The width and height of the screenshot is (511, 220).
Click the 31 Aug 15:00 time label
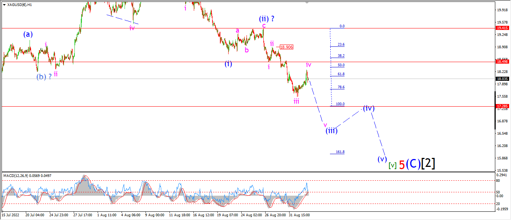coord(299,215)
